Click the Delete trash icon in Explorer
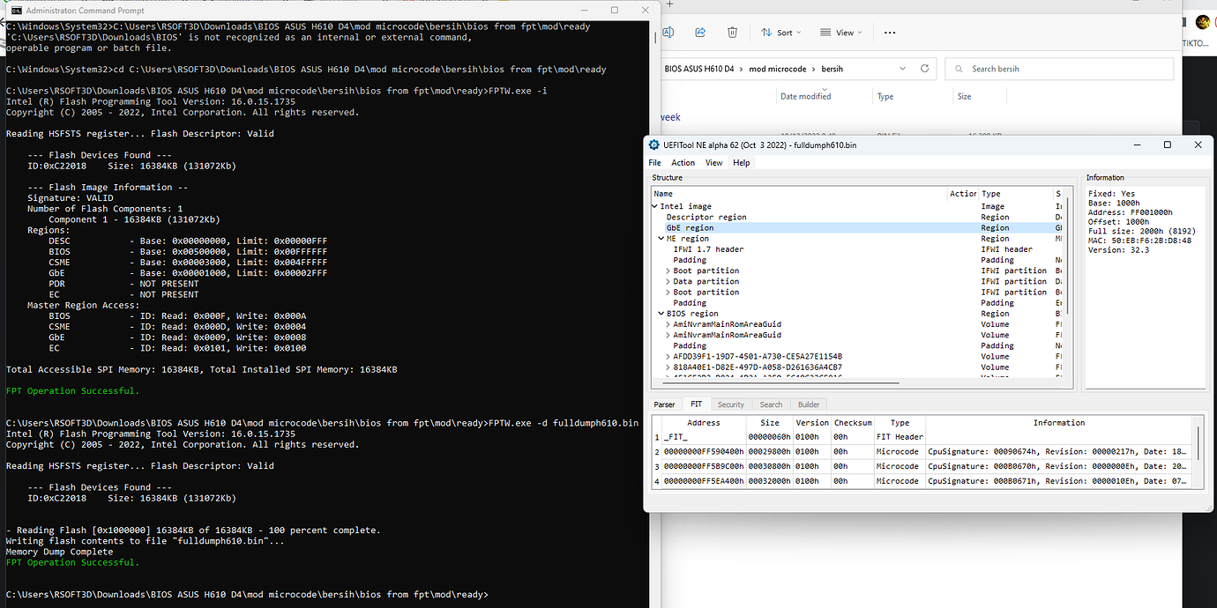The image size is (1217, 608). click(732, 32)
